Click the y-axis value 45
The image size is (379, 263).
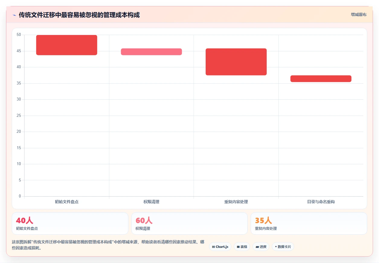click(x=19, y=51)
